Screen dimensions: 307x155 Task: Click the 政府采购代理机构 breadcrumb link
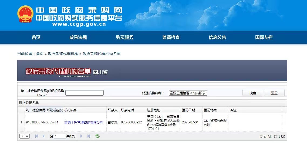coord(63,54)
